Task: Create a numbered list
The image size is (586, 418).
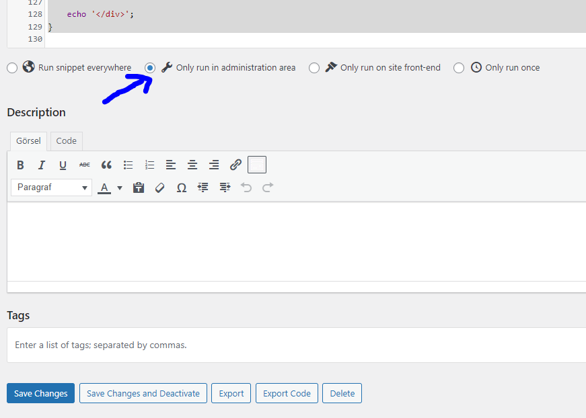Action: point(149,165)
